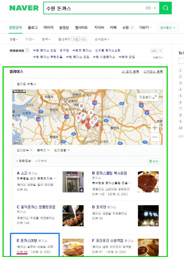Open the 호우덴 signboard thumbnail
This screenshot has width=184, height=257.
(x=148, y=216)
